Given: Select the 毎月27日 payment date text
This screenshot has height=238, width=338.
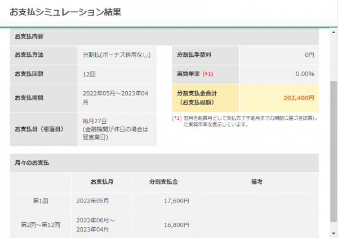Looking at the screenshot, I should (95, 122).
